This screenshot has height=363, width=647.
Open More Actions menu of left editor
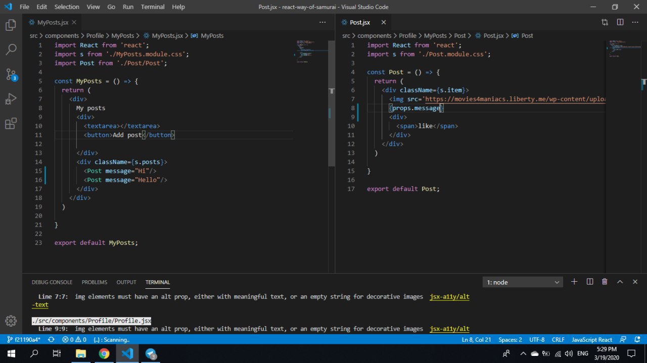322,22
